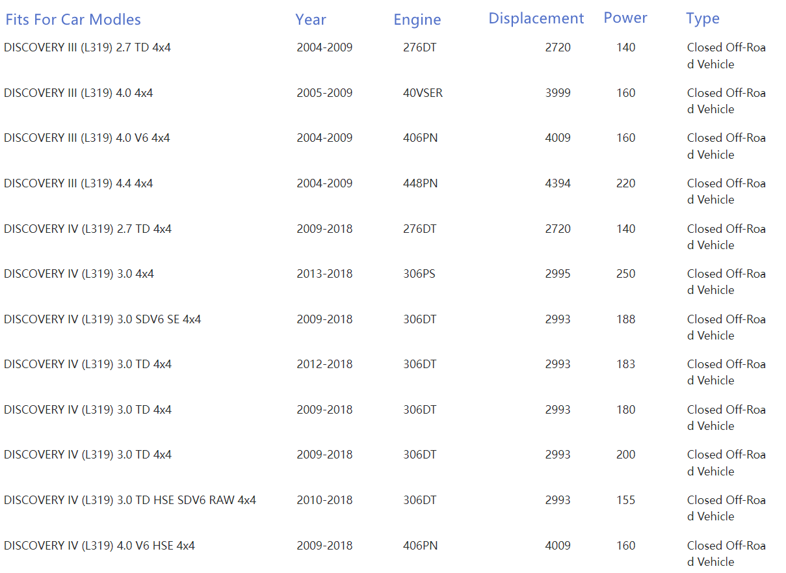Click the Type column header
The width and height of the screenshot is (786, 573).
click(702, 18)
